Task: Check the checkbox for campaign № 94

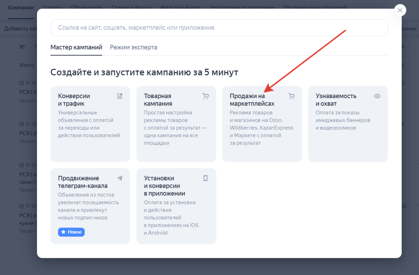Action: point(8,83)
